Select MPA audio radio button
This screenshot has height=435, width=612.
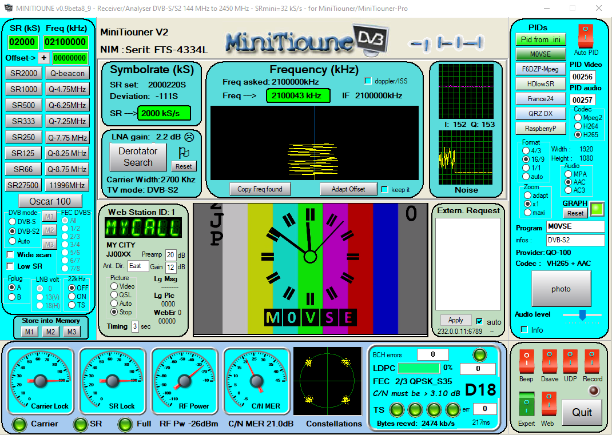click(569, 174)
